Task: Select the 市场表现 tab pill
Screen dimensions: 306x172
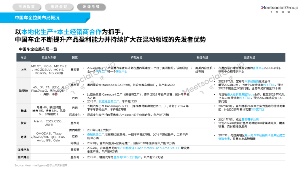Action: [59, 7]
